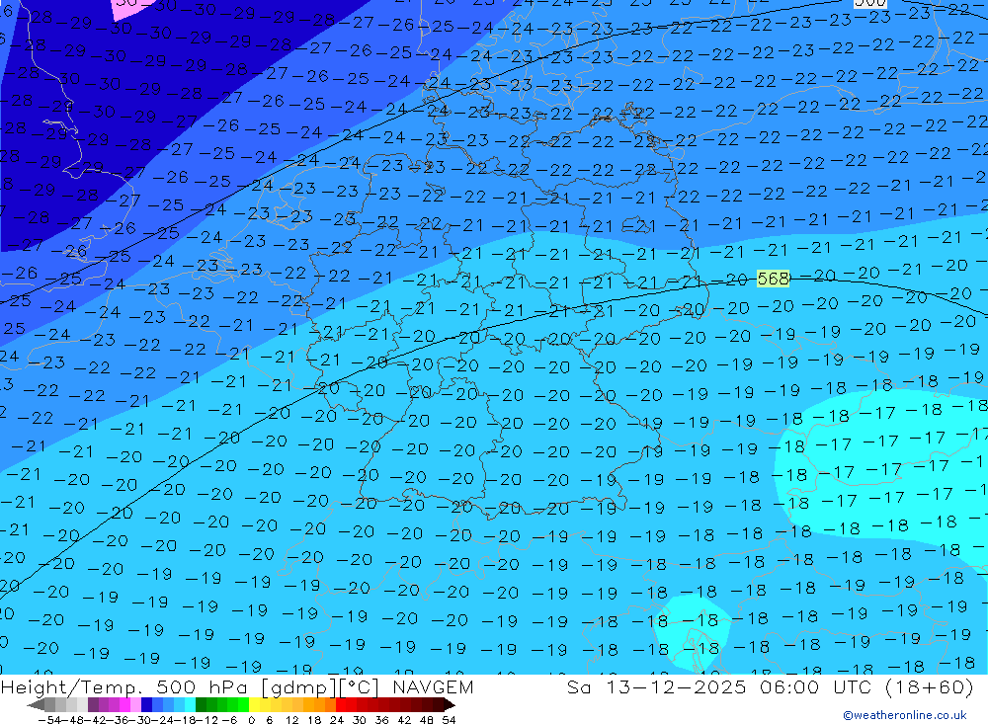Click the dark brown right arrow of color scale
This screenshot has width=988, height=724.
(449, 705)
